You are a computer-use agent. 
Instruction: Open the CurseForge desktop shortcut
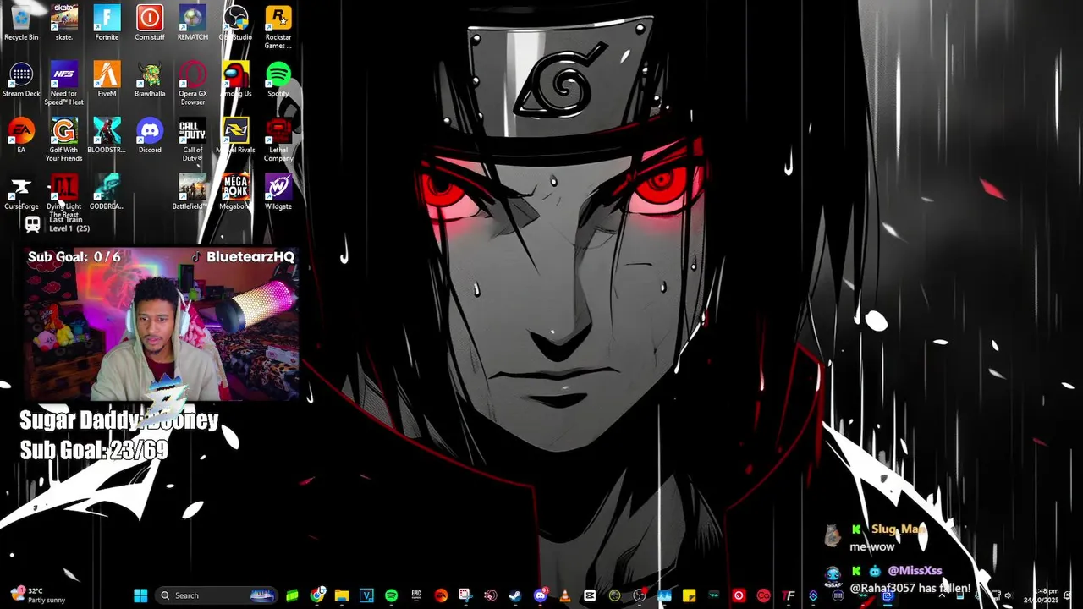21,193
